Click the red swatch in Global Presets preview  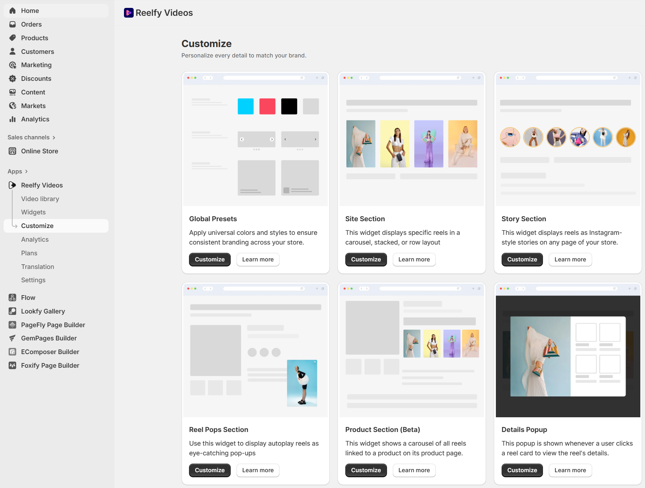pyautogui.click(x=267, y=106)
